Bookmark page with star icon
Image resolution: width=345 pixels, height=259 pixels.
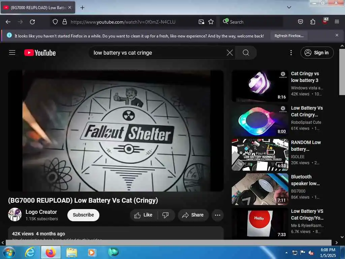(x=211, y=22)
